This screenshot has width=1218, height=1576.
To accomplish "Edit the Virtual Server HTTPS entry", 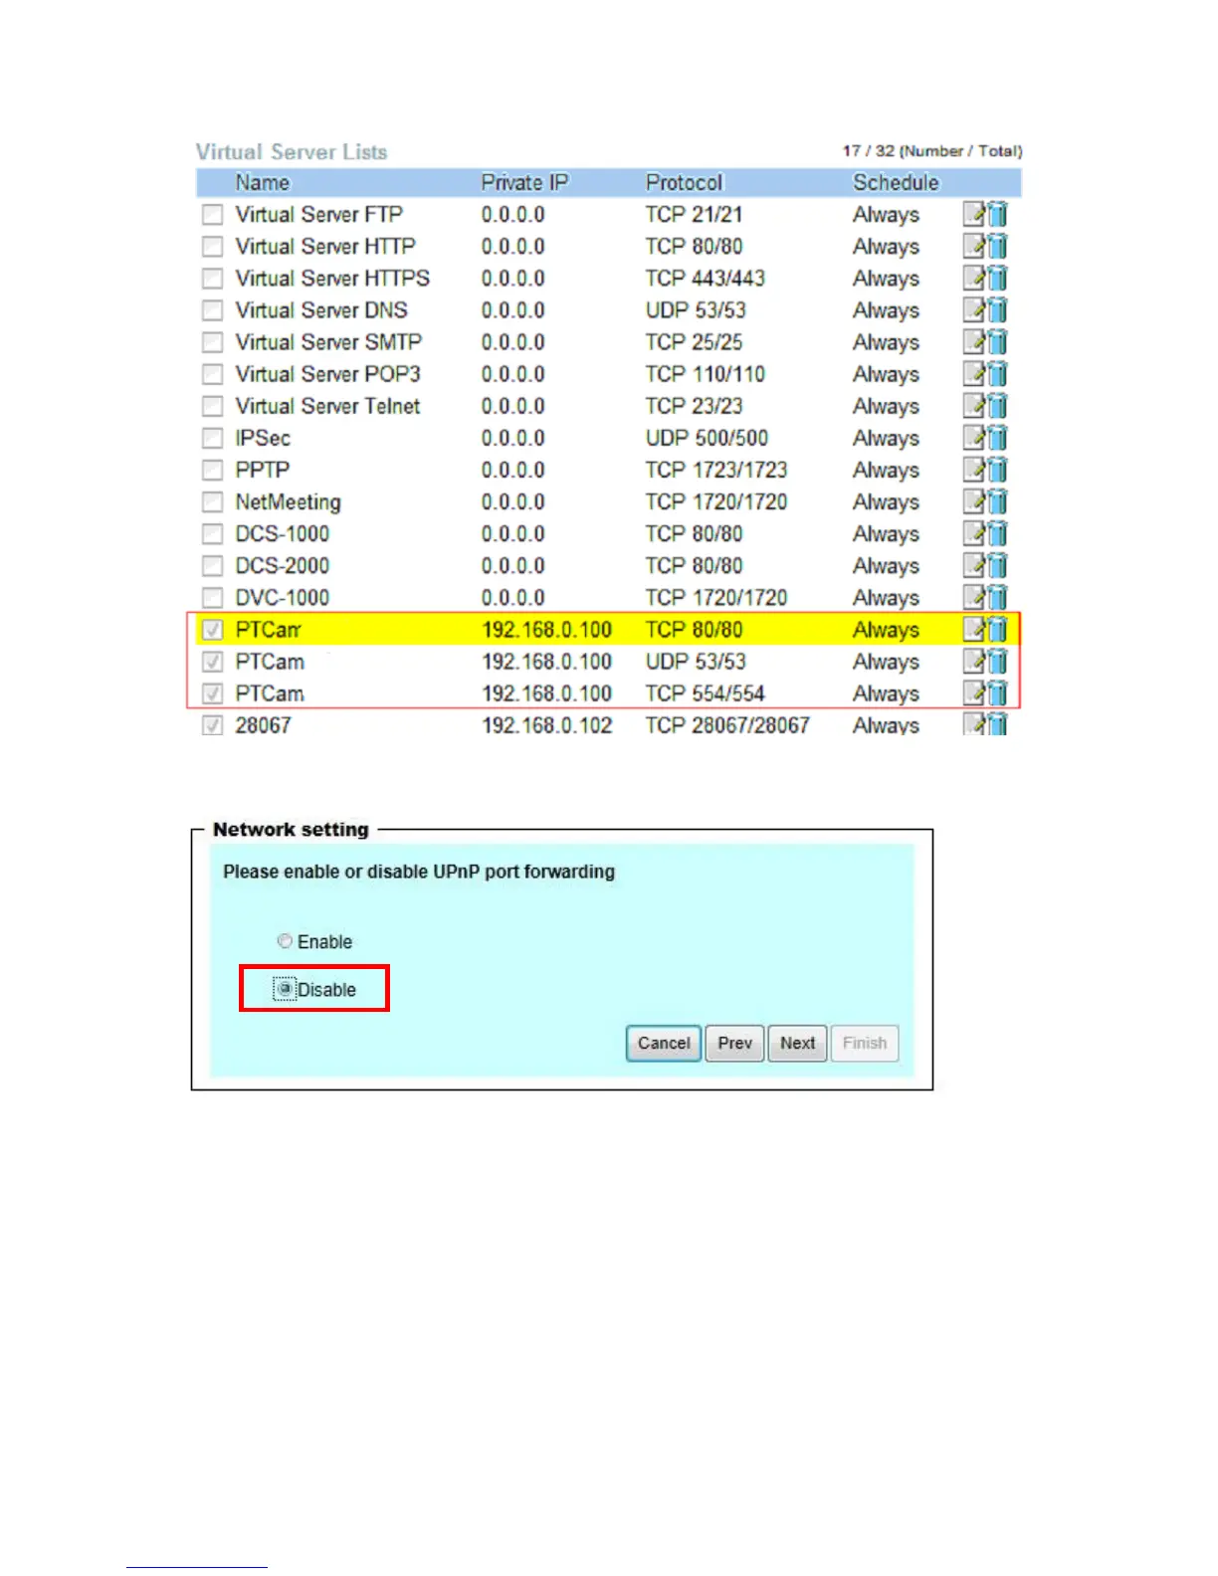I will 974,278.
